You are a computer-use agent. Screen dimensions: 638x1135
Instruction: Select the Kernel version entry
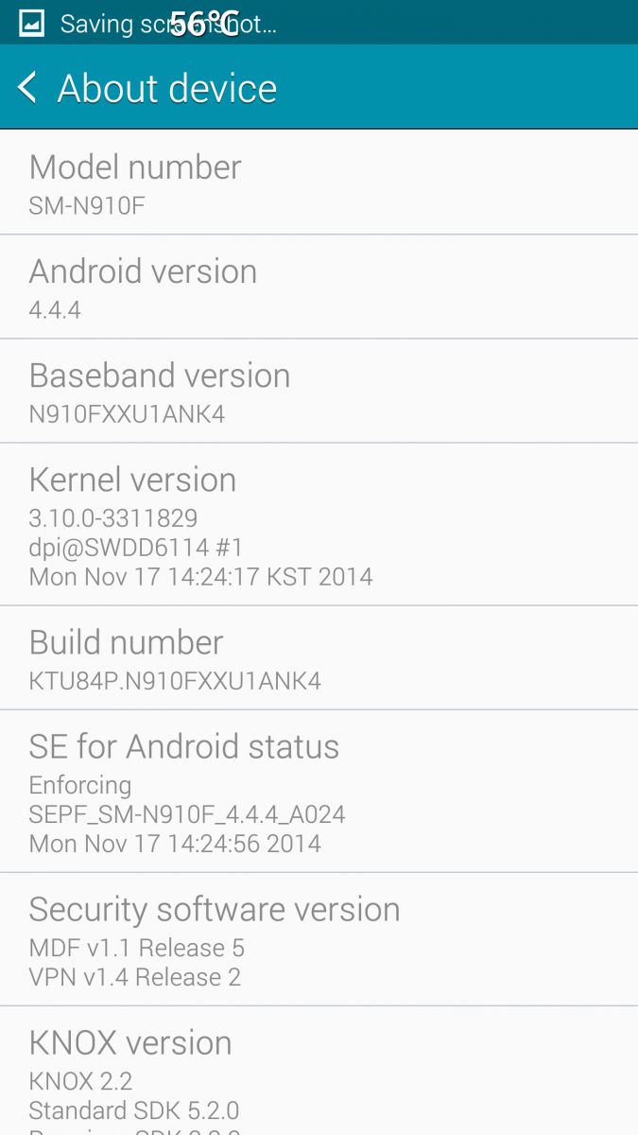pos(319,524)
